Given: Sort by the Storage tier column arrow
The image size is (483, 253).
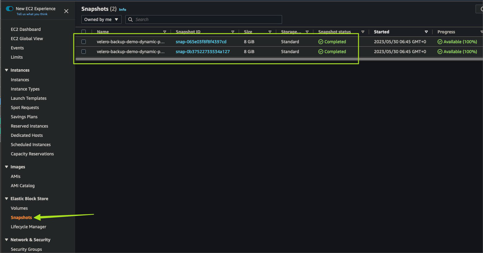Looking at the screenshot, I should point(307,32).
